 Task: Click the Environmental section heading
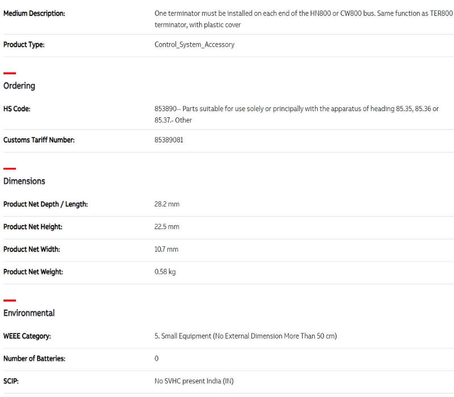(29, 313)
